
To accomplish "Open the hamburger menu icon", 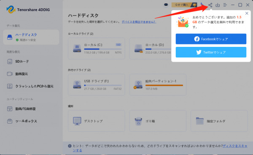I will point(225,5).
